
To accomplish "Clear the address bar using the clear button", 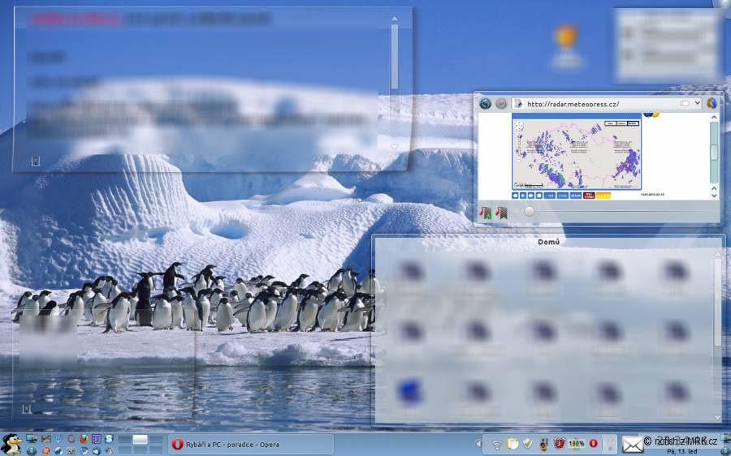I will click(x=685, y=103).
